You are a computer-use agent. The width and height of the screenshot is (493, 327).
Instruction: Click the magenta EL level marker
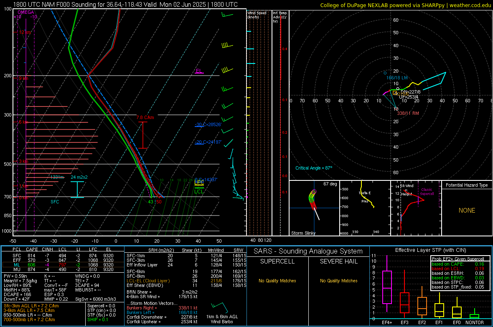coord(199,71)
